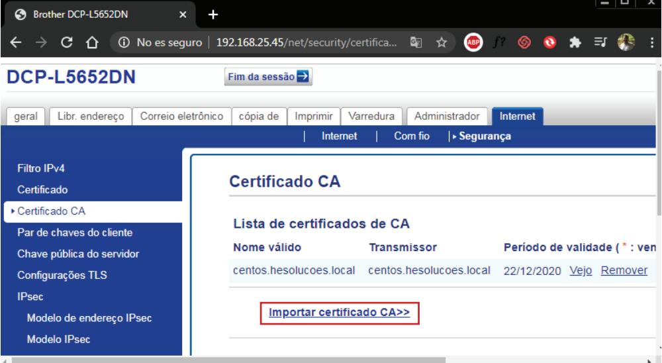The width and height of the screenshot is (662, 363).
Task: Click the user profile avatar
Action: (626, 42)
